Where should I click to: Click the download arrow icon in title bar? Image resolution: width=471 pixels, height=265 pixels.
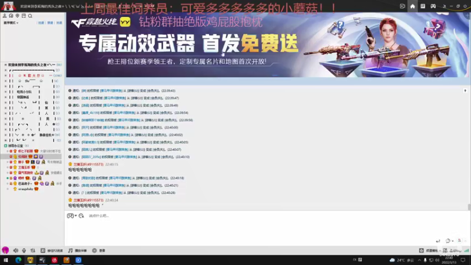(445, 6)
